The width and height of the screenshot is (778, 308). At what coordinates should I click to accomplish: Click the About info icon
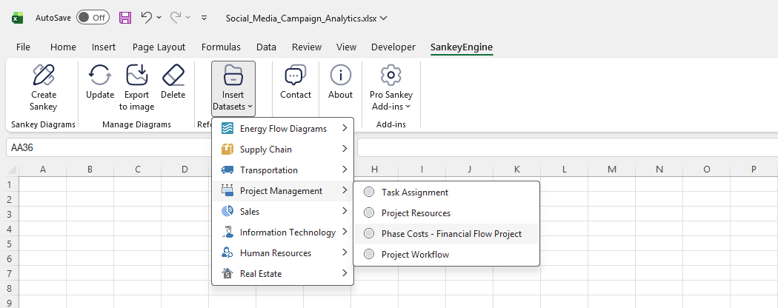tap(340, 76)
